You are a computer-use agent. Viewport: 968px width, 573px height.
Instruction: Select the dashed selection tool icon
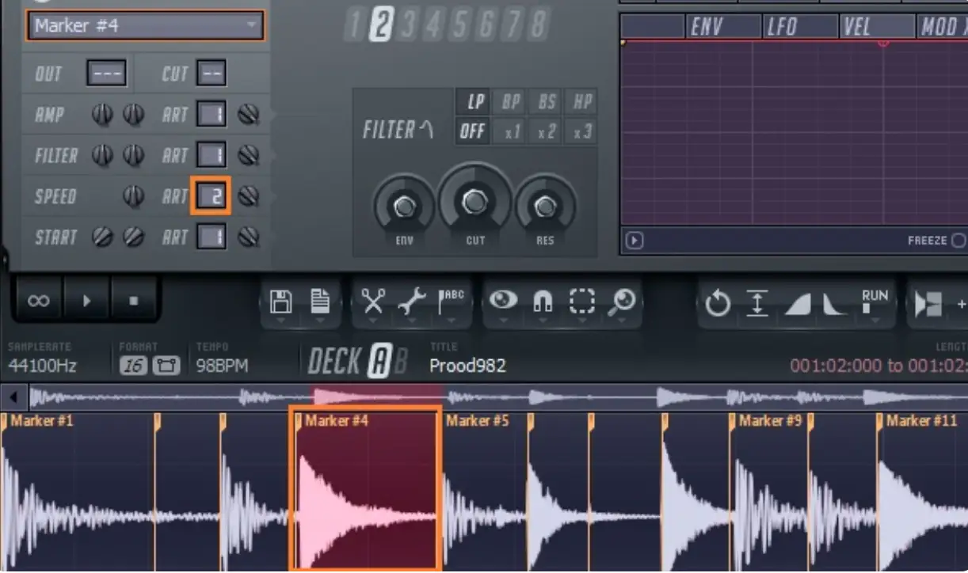(583, 301)
